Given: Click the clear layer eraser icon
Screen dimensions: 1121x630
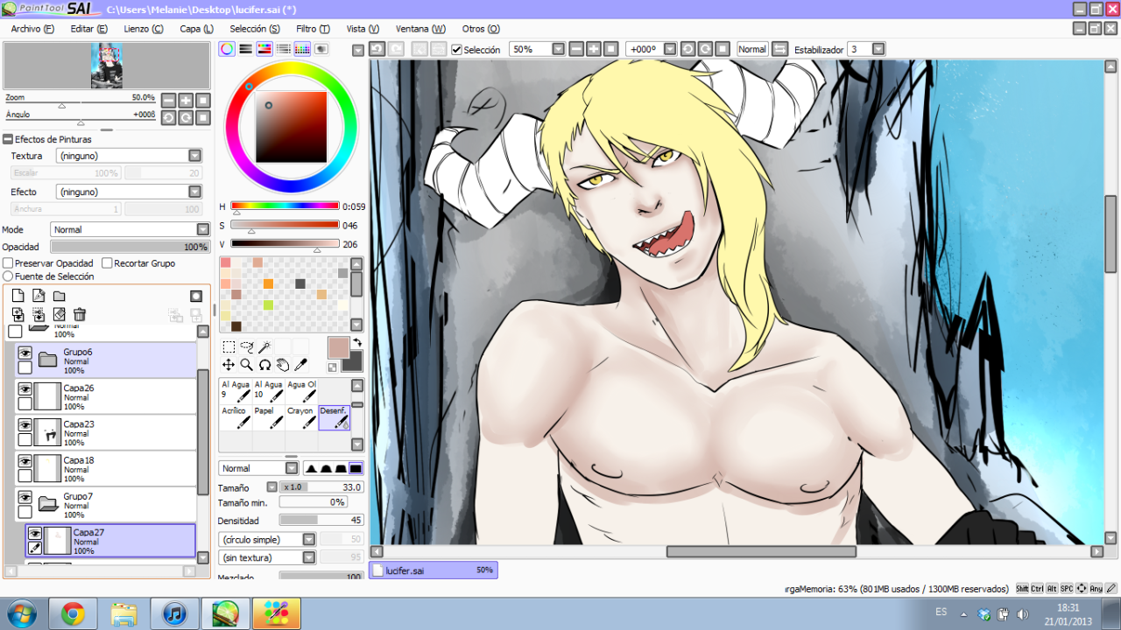Looking at the screenshot, I should click(x=59, y=314).
